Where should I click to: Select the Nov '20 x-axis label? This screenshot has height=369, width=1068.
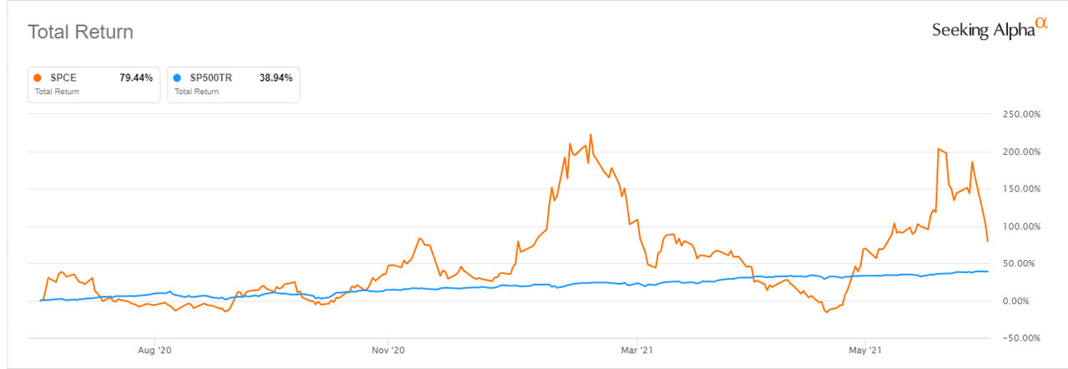click(x=387, y=351)
